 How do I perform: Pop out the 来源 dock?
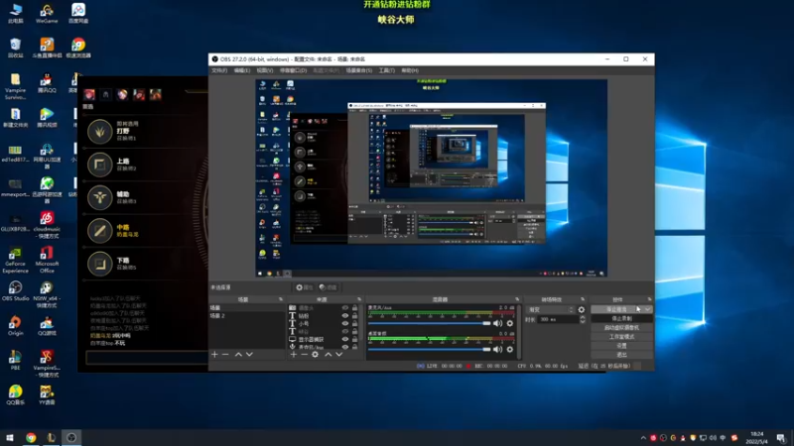coord(359,299)
